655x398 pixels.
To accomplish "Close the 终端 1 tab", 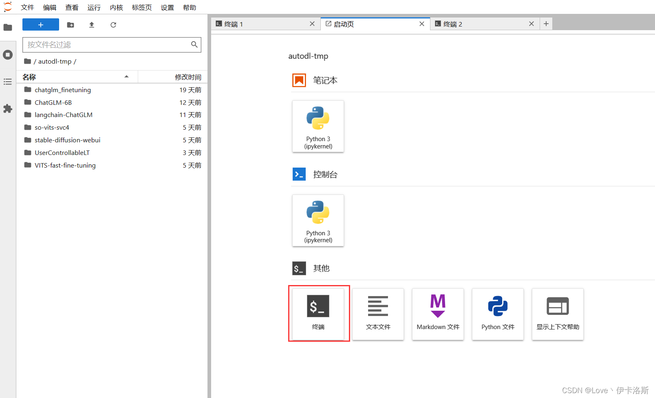I will pos(312,24).
